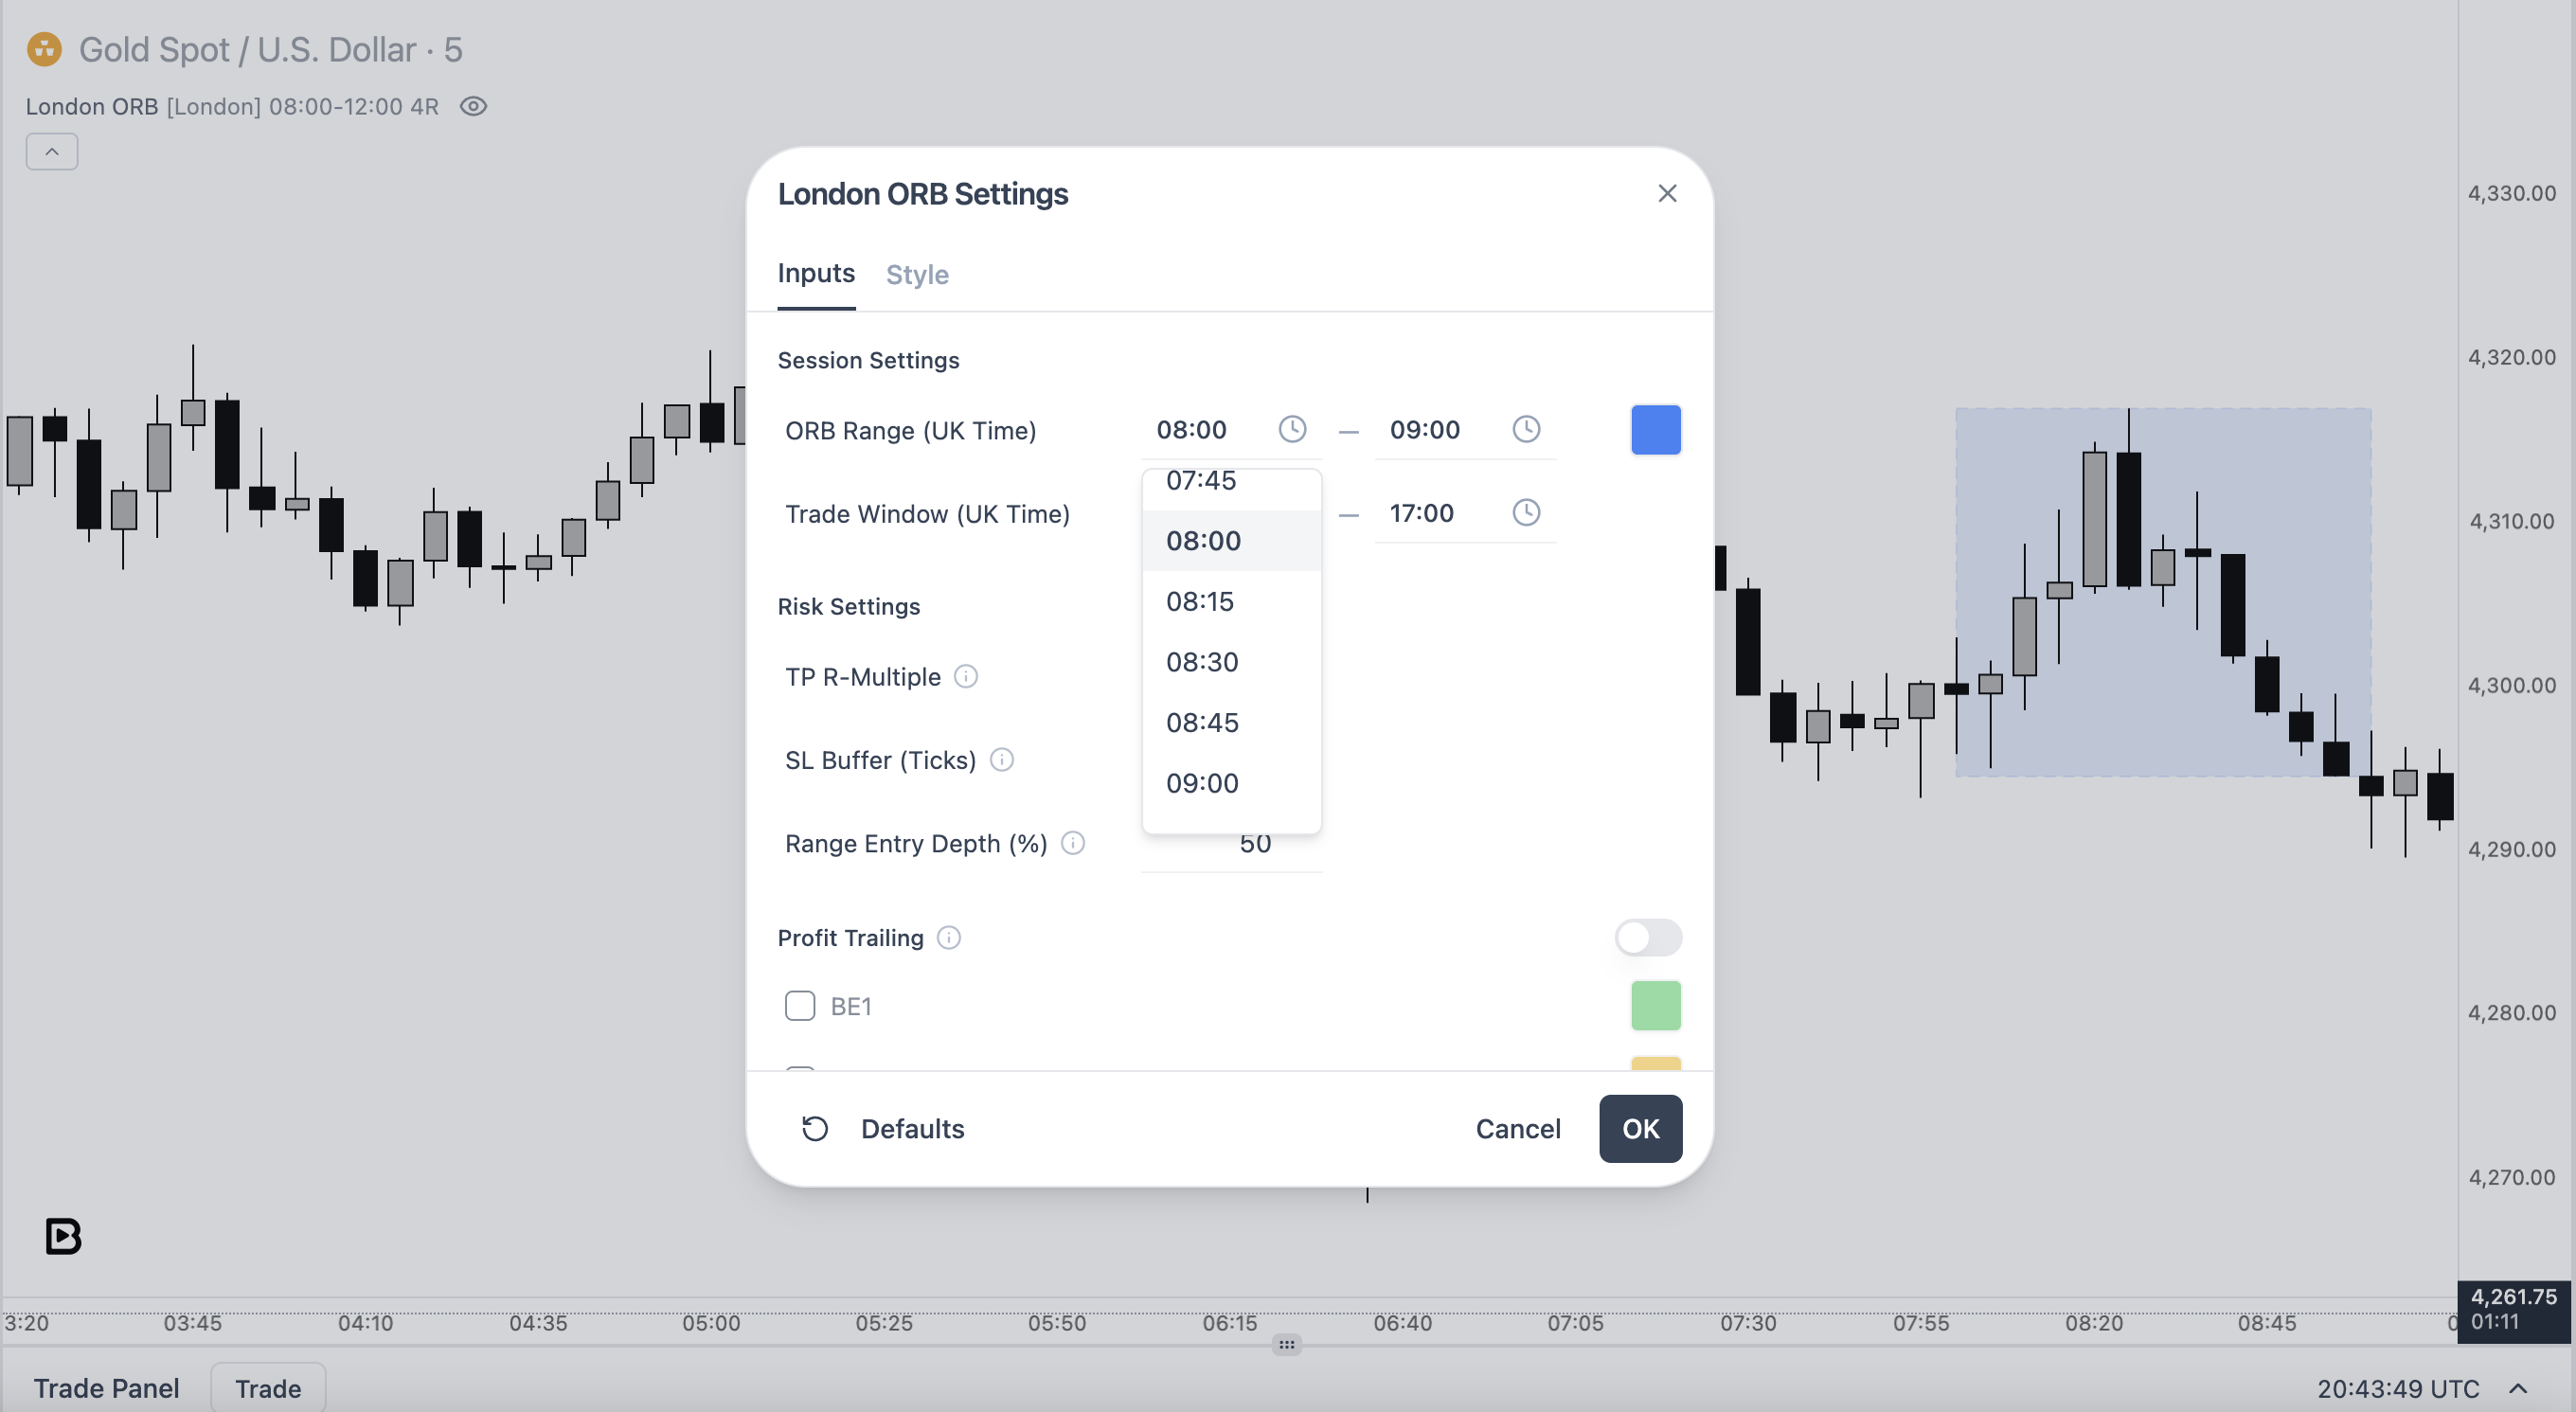Click info icon next to SL Buffer (Ticks)

(x=1002, y=760)
